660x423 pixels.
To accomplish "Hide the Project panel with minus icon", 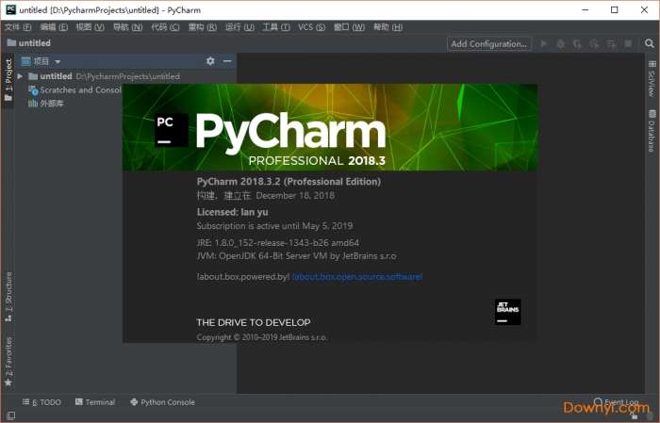I will tap(227, 61).
